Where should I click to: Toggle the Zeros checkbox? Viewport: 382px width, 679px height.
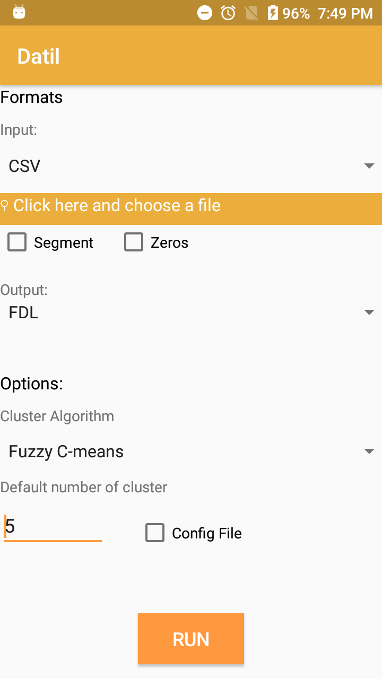134,242
